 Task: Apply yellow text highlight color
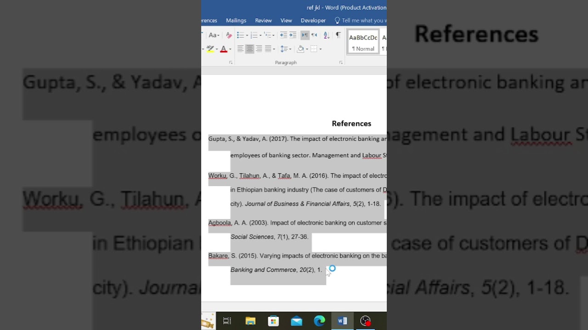(x=210, y=49)
